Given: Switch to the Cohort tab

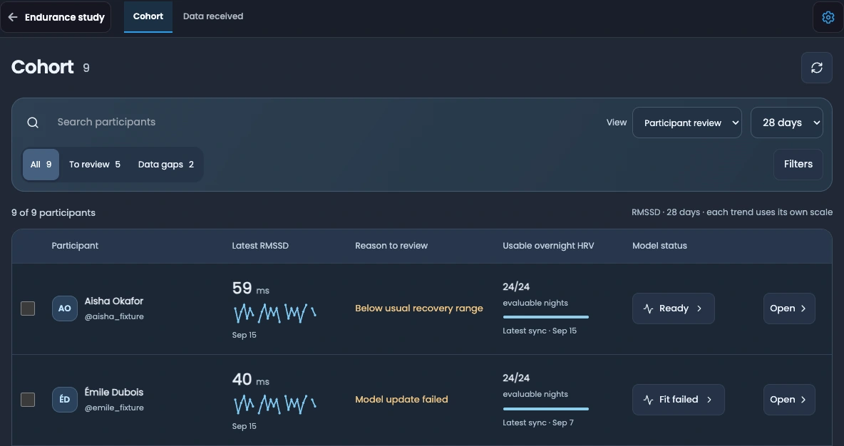Looking at the screenshot, I should pyautogui.click(x=148, y=16).
